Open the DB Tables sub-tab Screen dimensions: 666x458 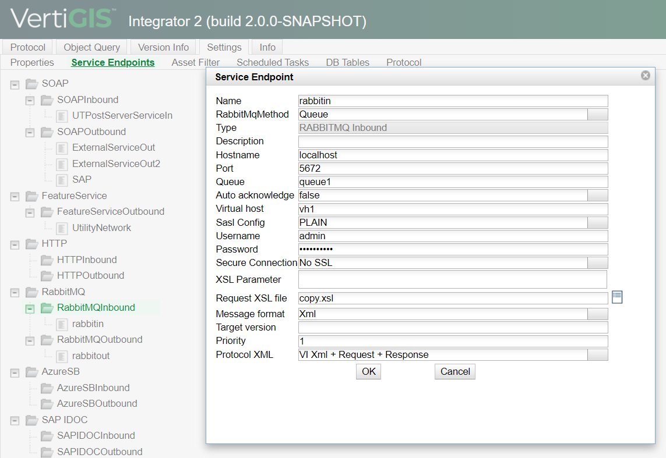347,62
